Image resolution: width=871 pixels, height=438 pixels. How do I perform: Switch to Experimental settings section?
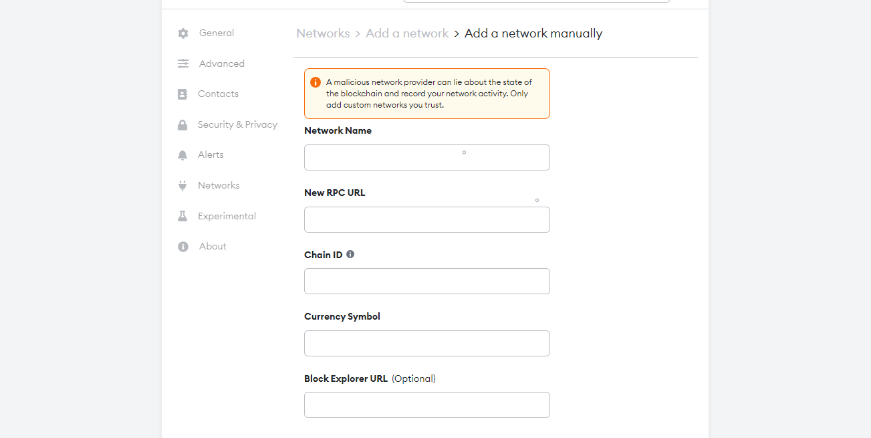coord(227,217)
